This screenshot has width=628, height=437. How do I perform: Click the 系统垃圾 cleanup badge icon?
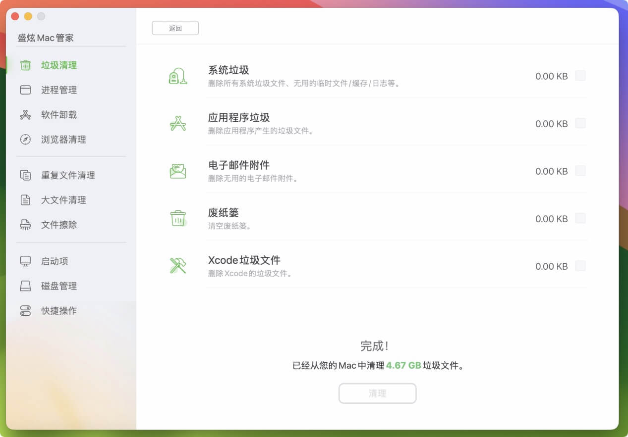tap(178, 76)
